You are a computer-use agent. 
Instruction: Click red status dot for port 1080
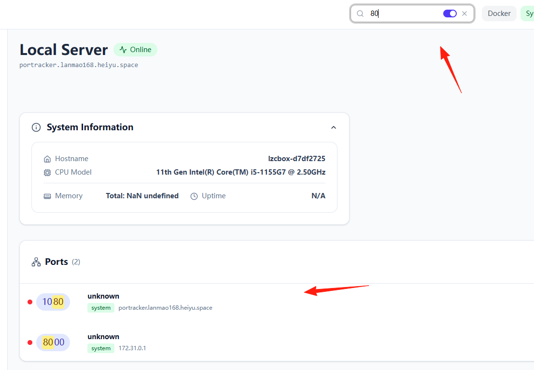[x=30, y=302]
